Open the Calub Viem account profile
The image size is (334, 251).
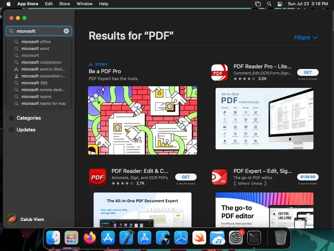25,219
